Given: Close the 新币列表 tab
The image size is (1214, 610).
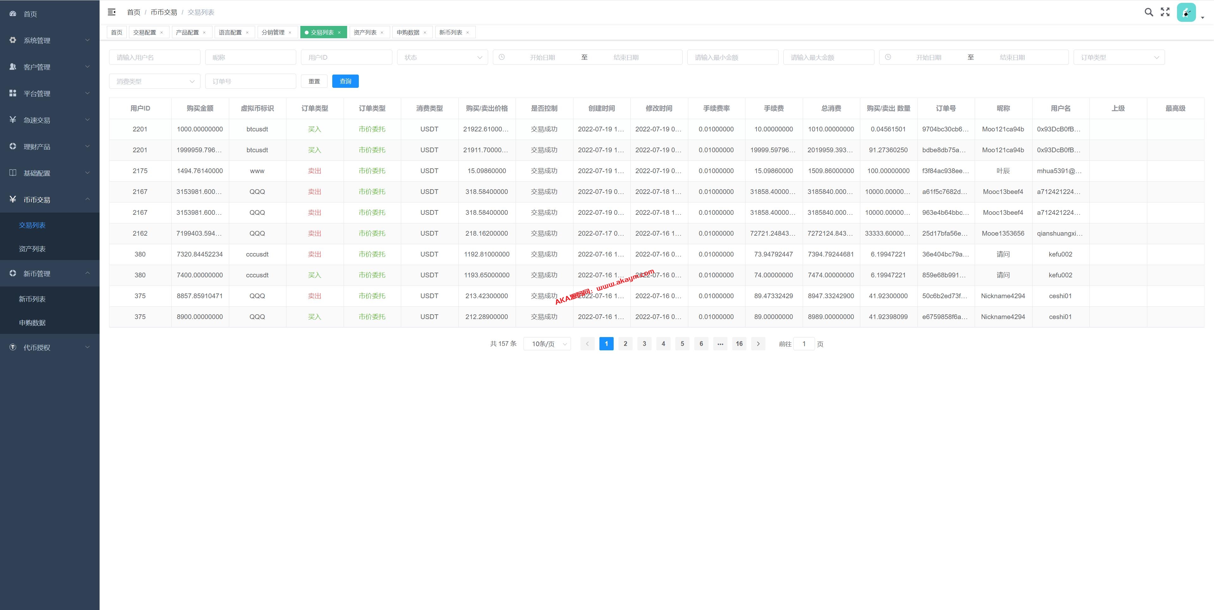Looking at the screenshot, I should [x=468, y=33].
